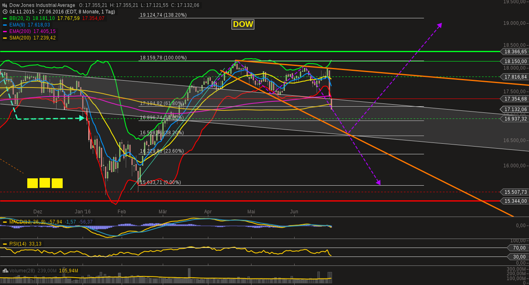Click Fibonacci label 15.633,71 (0.00%)

coord(160,182)
